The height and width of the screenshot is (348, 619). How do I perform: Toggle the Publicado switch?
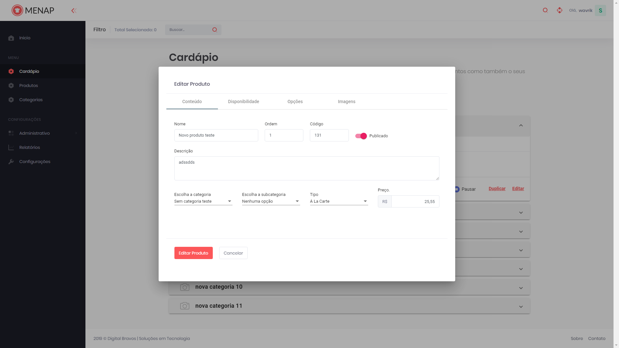[x=361, y=136]
